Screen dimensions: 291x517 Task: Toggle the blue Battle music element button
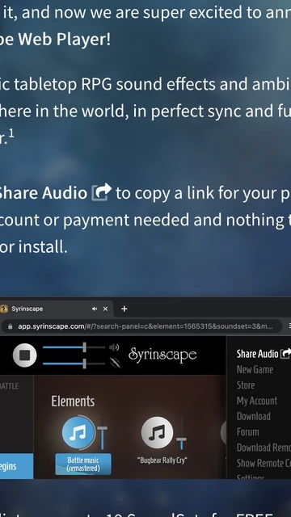(x=78, y=433)
